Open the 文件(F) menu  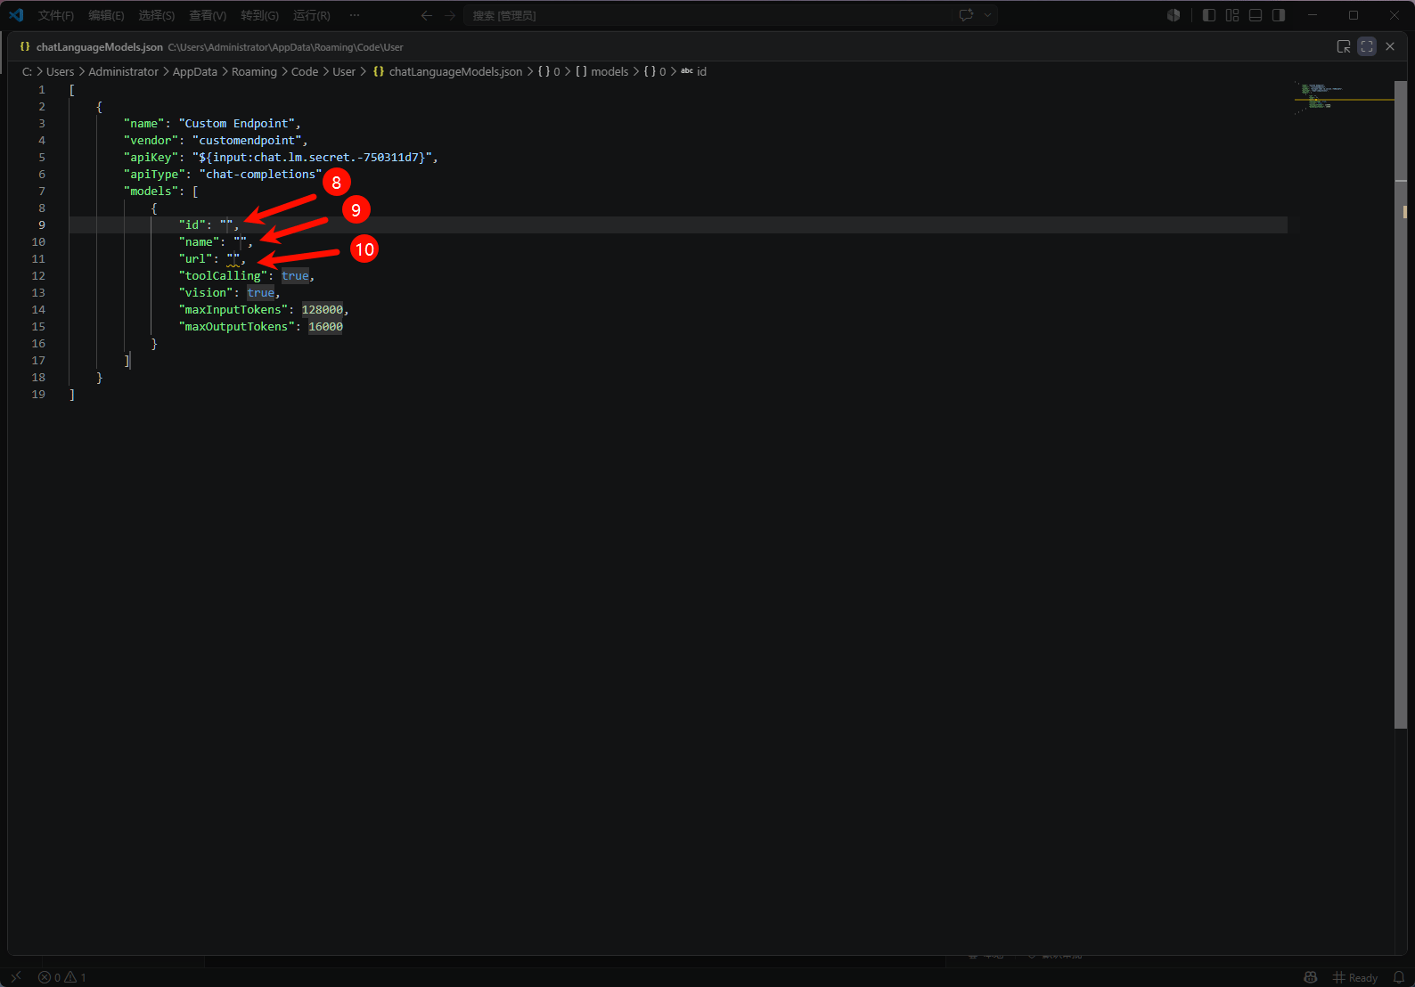56,15
